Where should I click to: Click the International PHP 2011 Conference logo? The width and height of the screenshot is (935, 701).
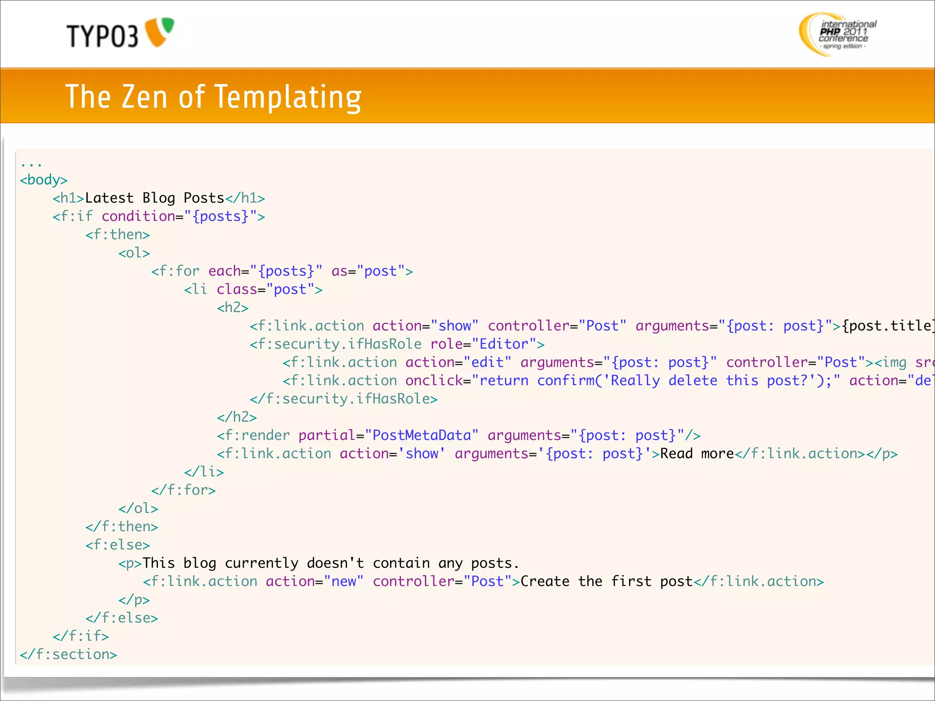point(838,34)
